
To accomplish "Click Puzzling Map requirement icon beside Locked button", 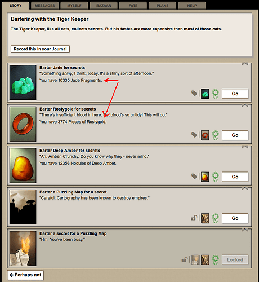I will (205, 260).
